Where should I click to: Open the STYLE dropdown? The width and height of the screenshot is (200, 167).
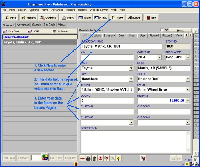pos(131,79)
